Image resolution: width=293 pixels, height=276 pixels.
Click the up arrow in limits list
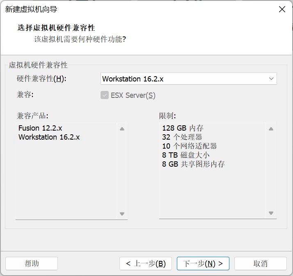(271, 129)
